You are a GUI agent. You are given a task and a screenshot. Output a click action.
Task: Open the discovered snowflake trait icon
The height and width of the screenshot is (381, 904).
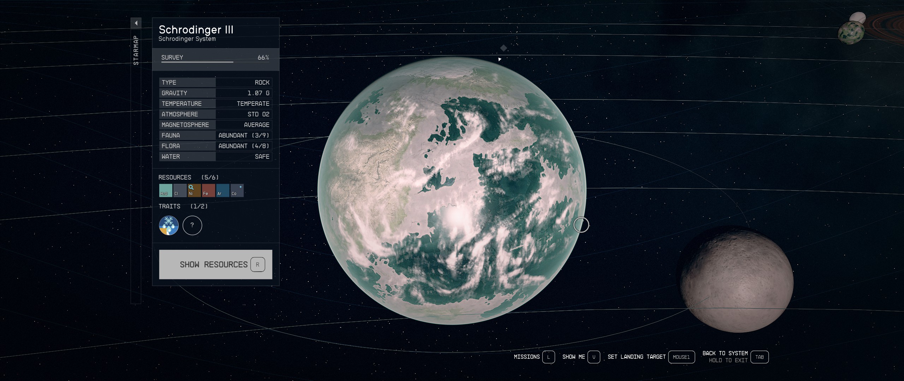(x=169, y=225)
